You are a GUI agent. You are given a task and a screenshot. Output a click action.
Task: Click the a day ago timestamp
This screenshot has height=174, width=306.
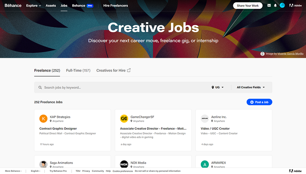coord(126,144)
